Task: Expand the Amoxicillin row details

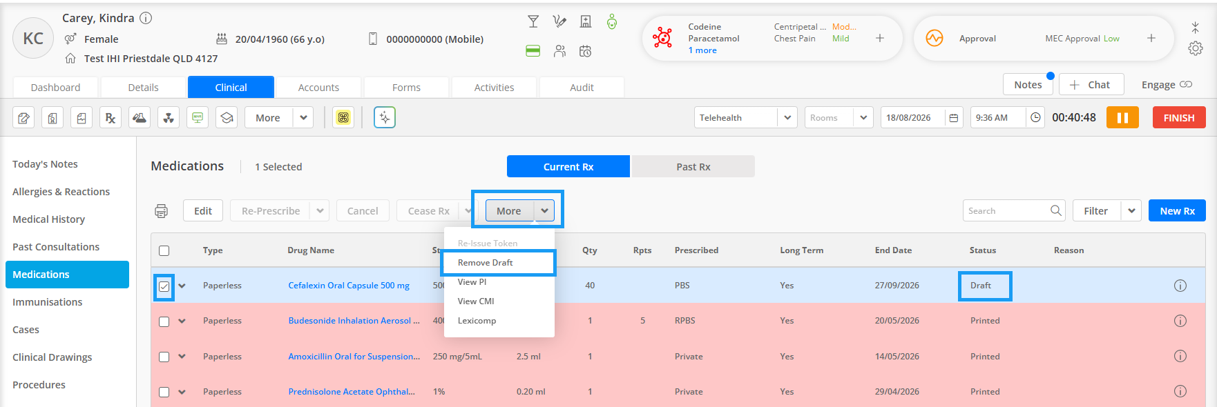Action: pos(182,357)
